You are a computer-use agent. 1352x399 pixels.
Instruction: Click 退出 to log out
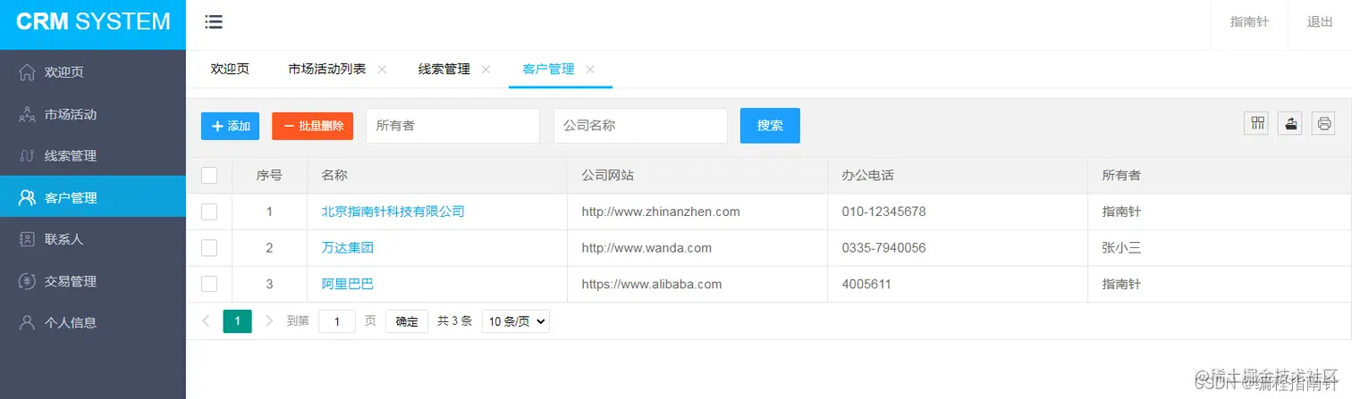pyautogui.click(x=1320, y=22)
